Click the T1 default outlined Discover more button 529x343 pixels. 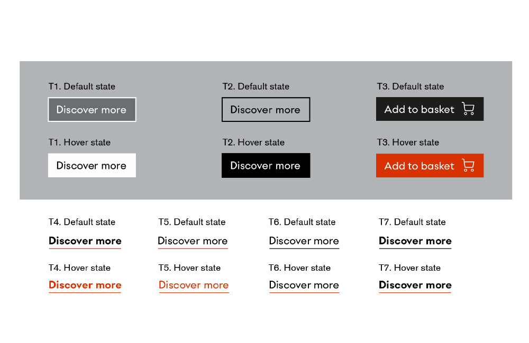[92, 109]
